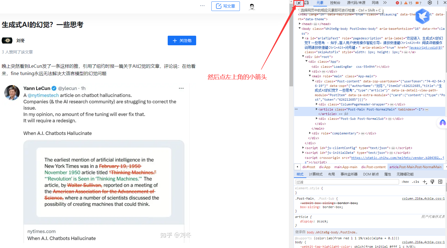Open the @nytimestech mention link

tap(43, 95)
